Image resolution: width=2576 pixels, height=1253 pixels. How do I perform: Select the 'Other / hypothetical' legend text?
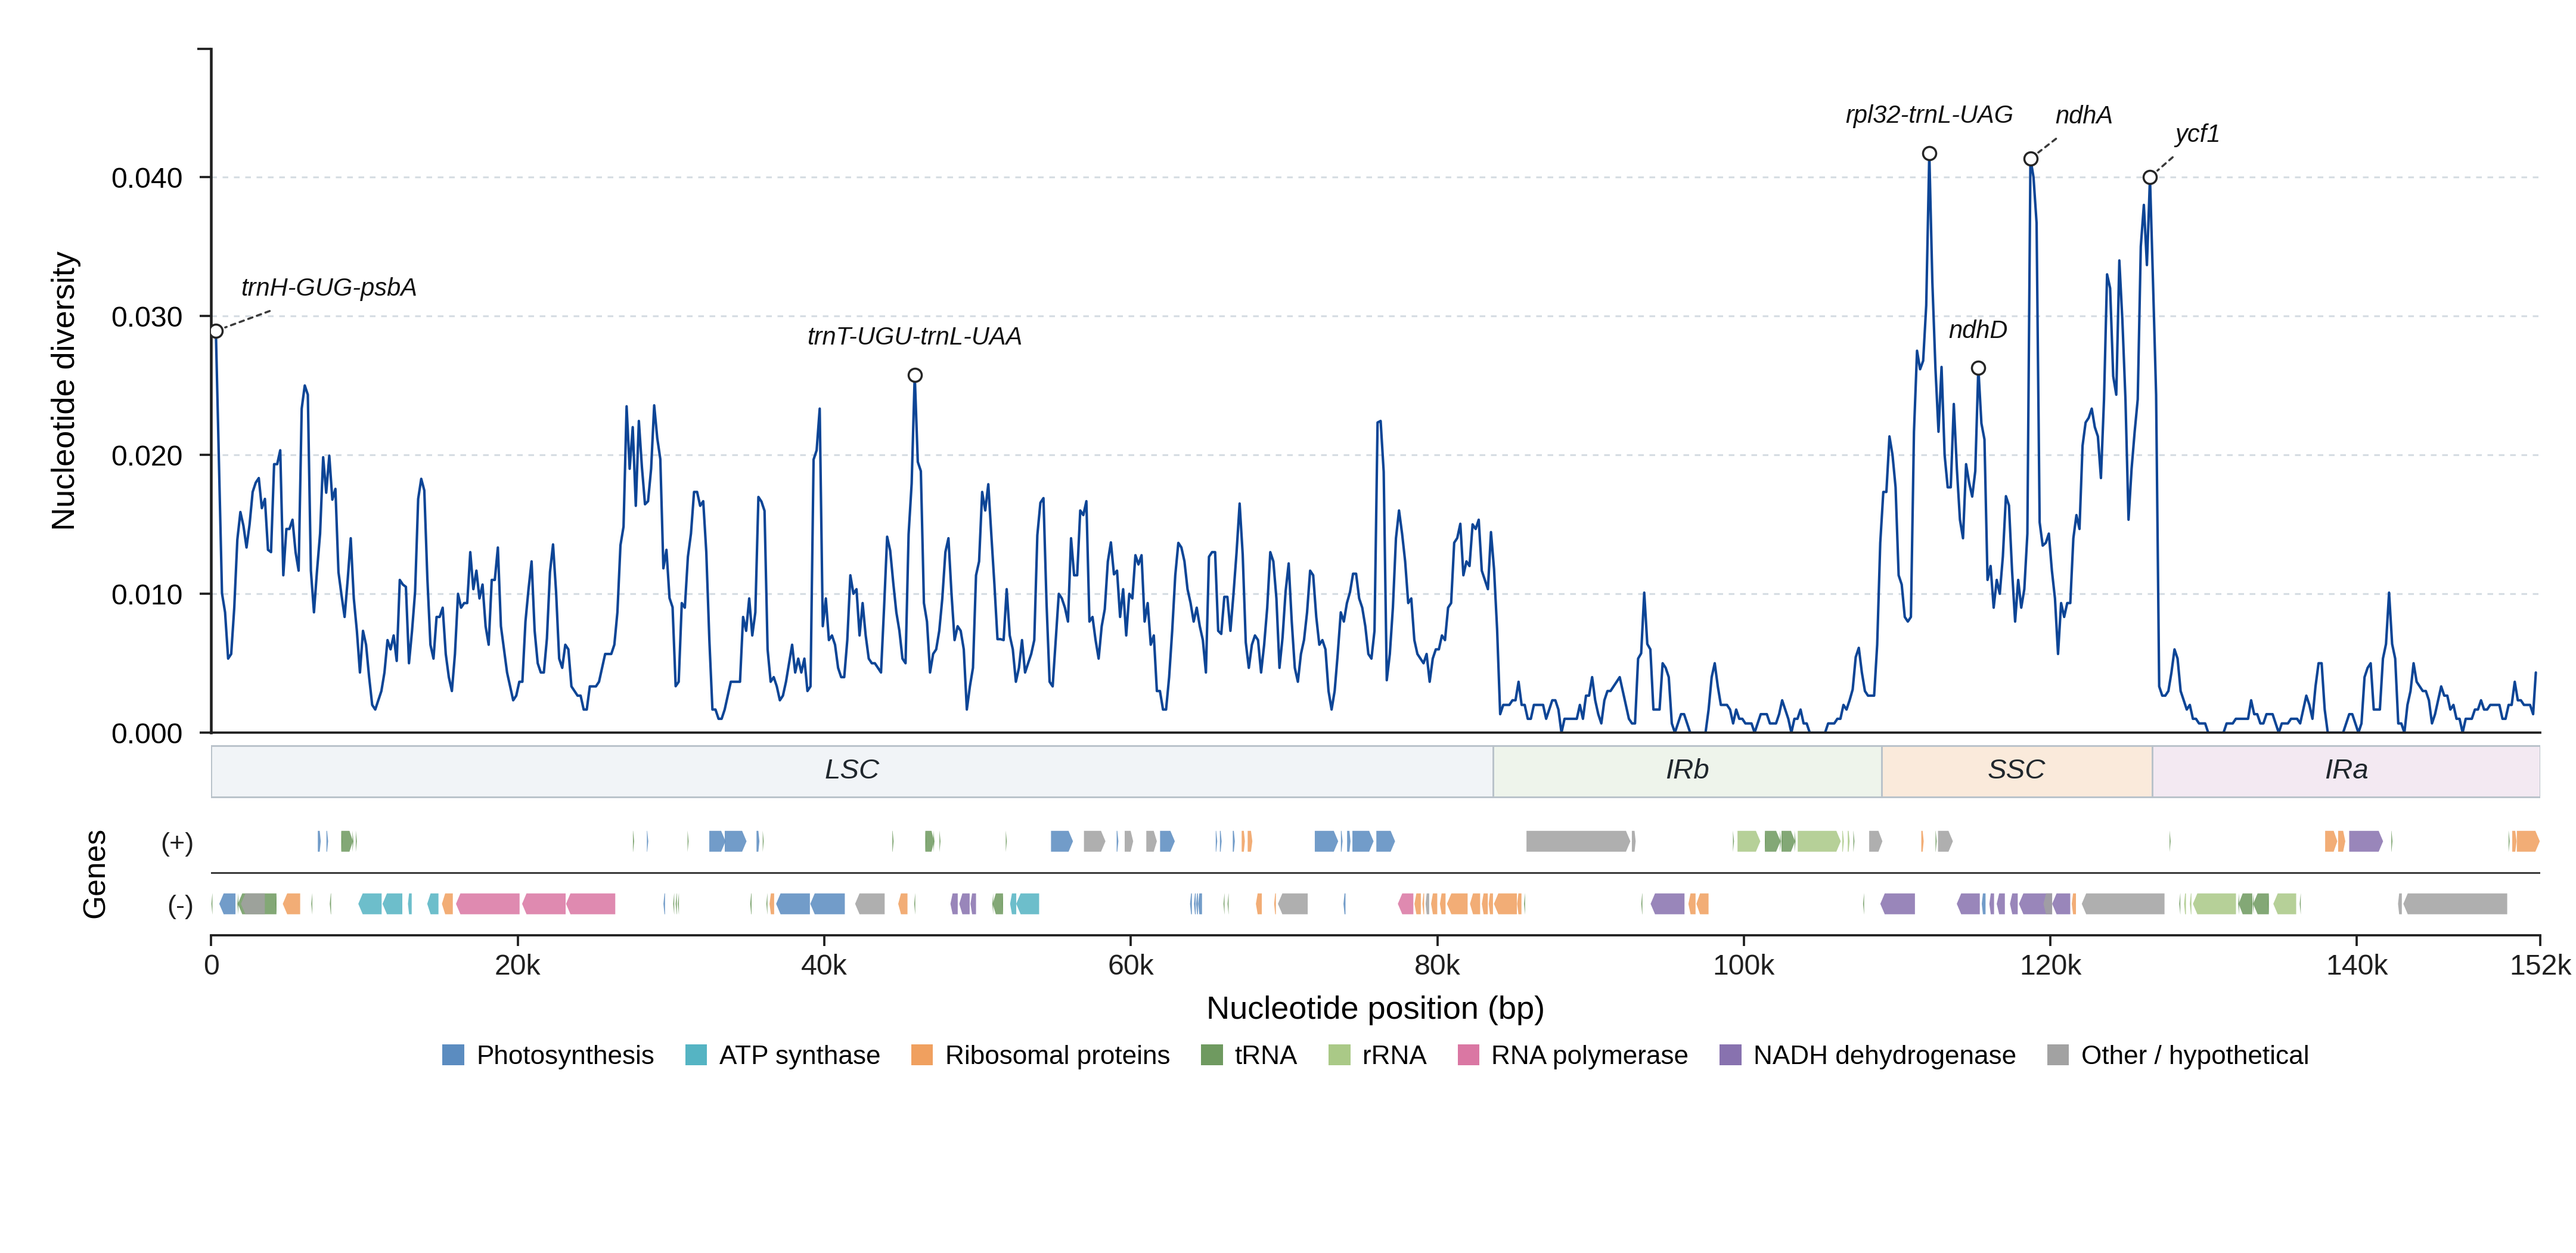[2195, 1055]
